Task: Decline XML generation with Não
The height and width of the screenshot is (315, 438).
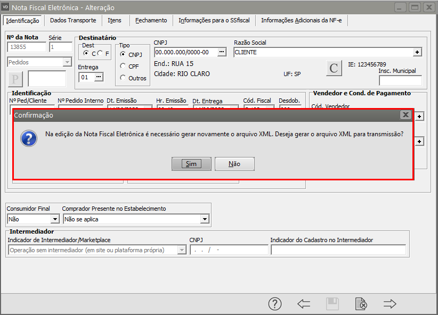Action: 234,164
